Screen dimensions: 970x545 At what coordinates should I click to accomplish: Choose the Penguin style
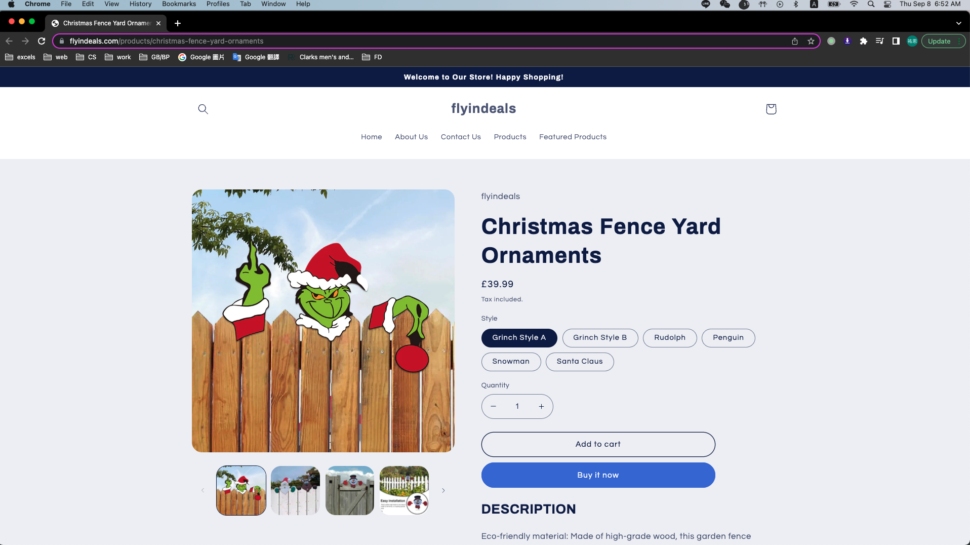[x=728, y=338]
